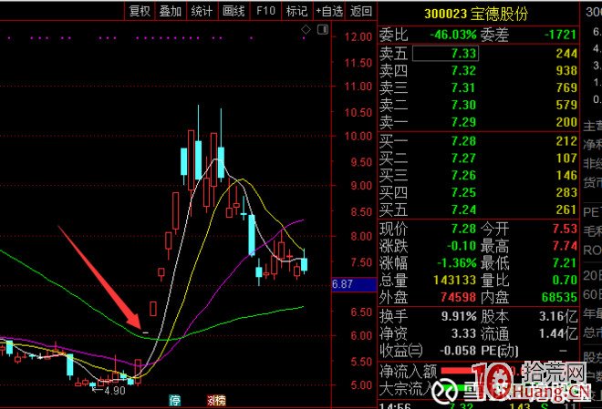Click the 净流入额 label

(x=408, y=371)
